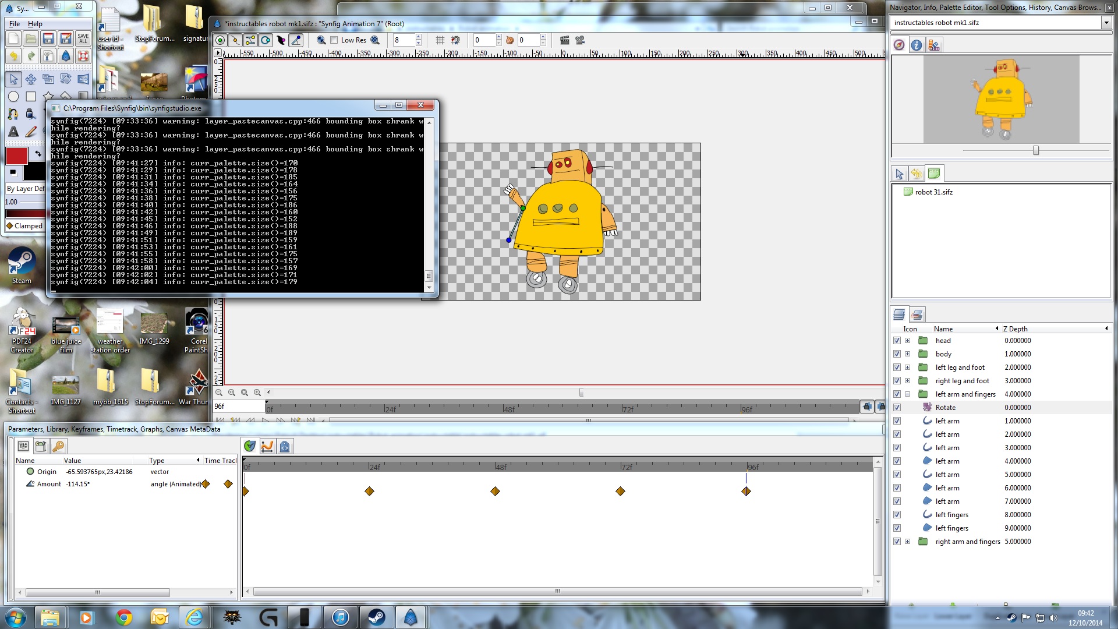
Task: Switch to the Info tab icon
Action: point(917,45)
